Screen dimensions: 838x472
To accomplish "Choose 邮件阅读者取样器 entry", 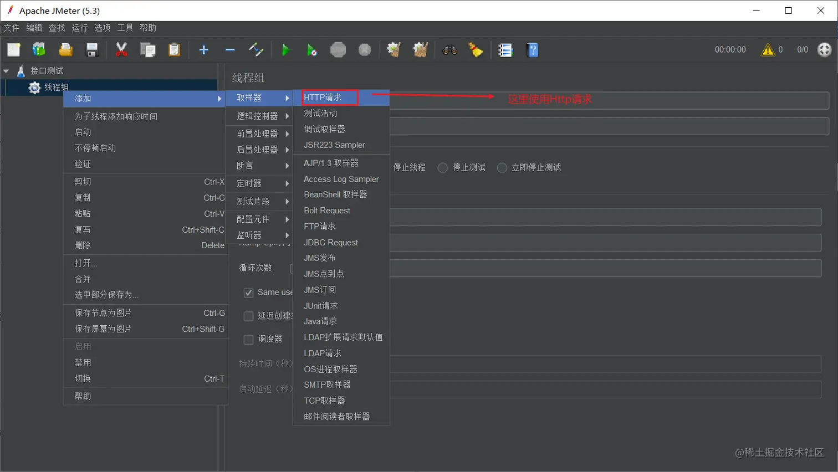I will point(341,416).
